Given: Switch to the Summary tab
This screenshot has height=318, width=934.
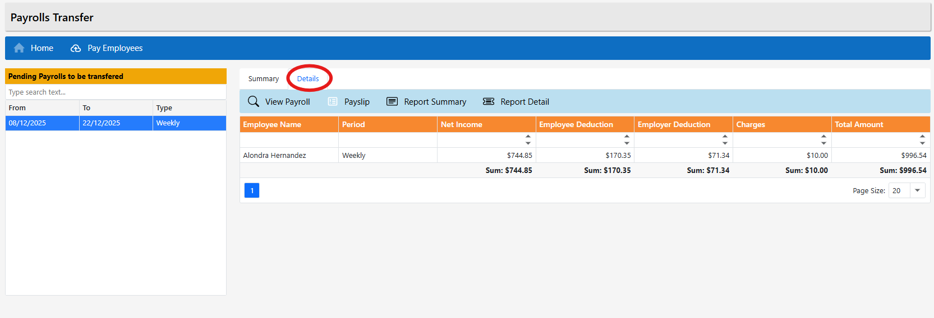Looking at the screenshot, I should [x=264, y=79].
